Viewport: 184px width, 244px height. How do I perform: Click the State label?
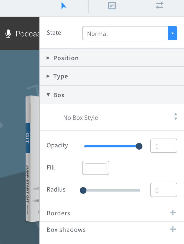point(54,33)
